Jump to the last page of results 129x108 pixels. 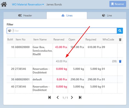[80, 98]
